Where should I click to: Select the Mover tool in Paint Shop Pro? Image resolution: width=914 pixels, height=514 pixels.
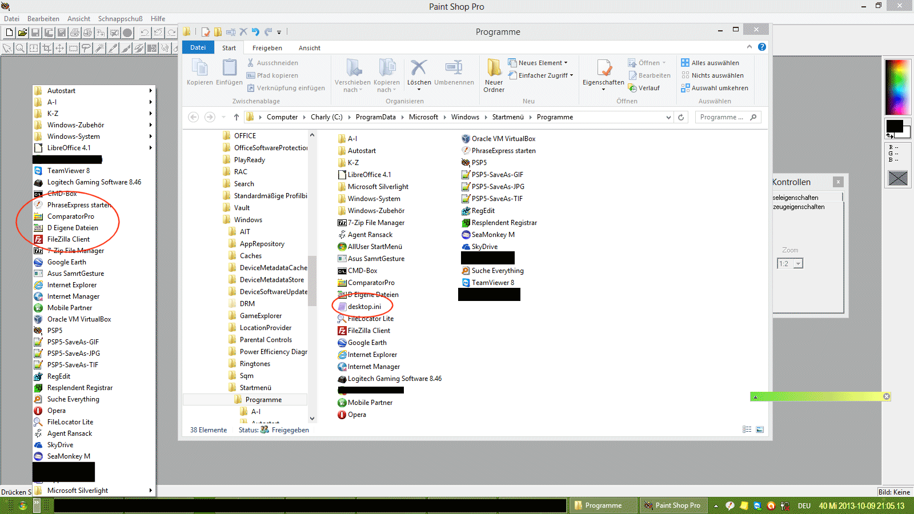pos(60,49)
